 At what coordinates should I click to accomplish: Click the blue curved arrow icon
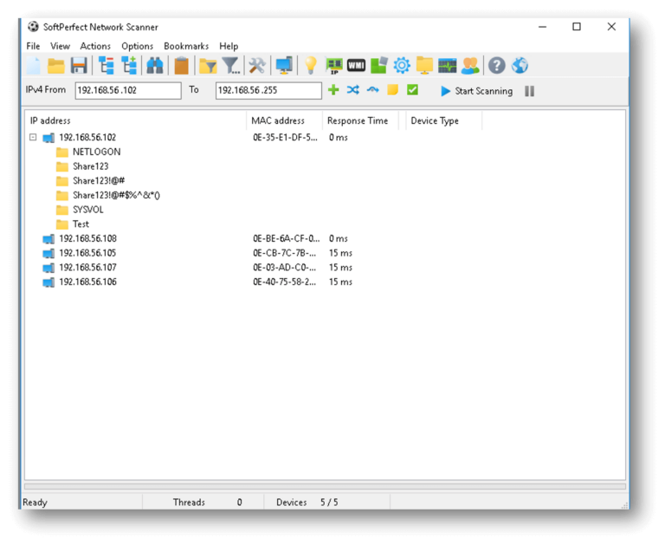pos(373,90)
